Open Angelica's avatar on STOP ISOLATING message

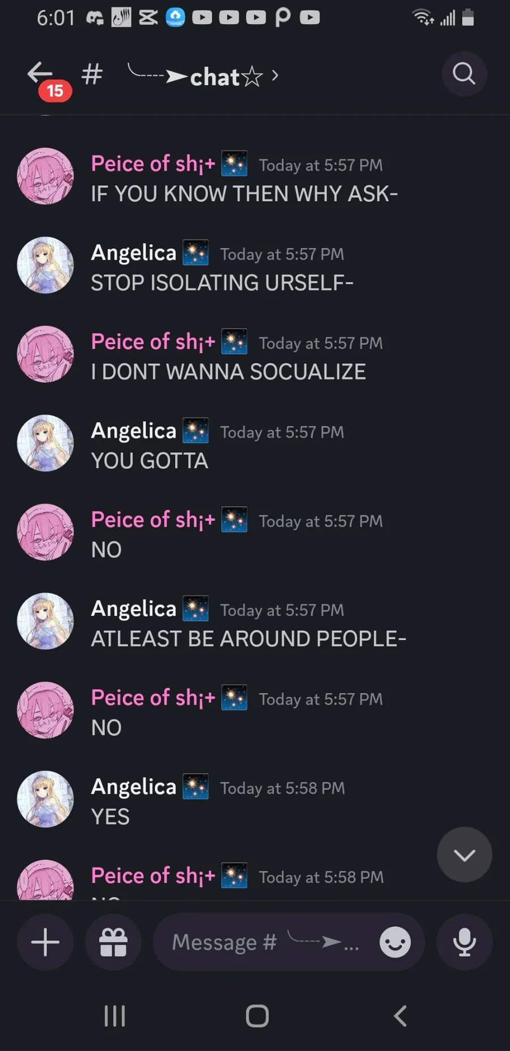click(x=45, y=265)
